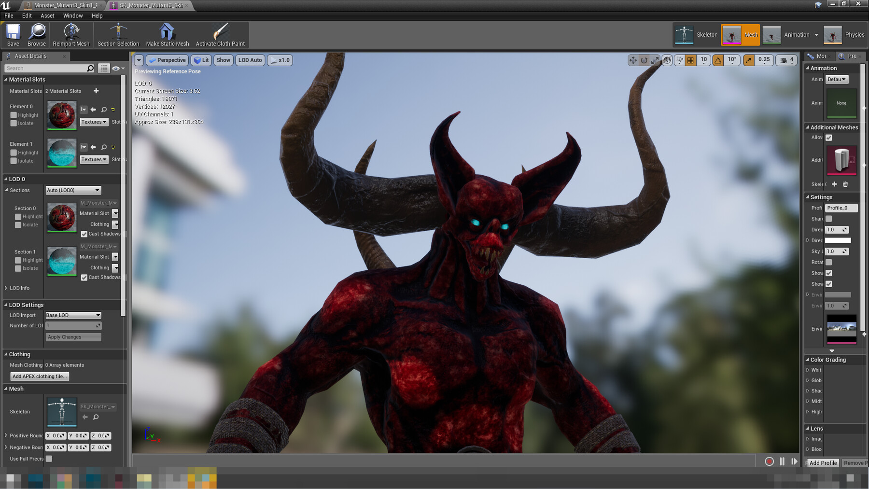Toggle snap to grid in the viewport
Image resolution: width=869 pixels, height=489 pixels.
click(x=691, y=60)
